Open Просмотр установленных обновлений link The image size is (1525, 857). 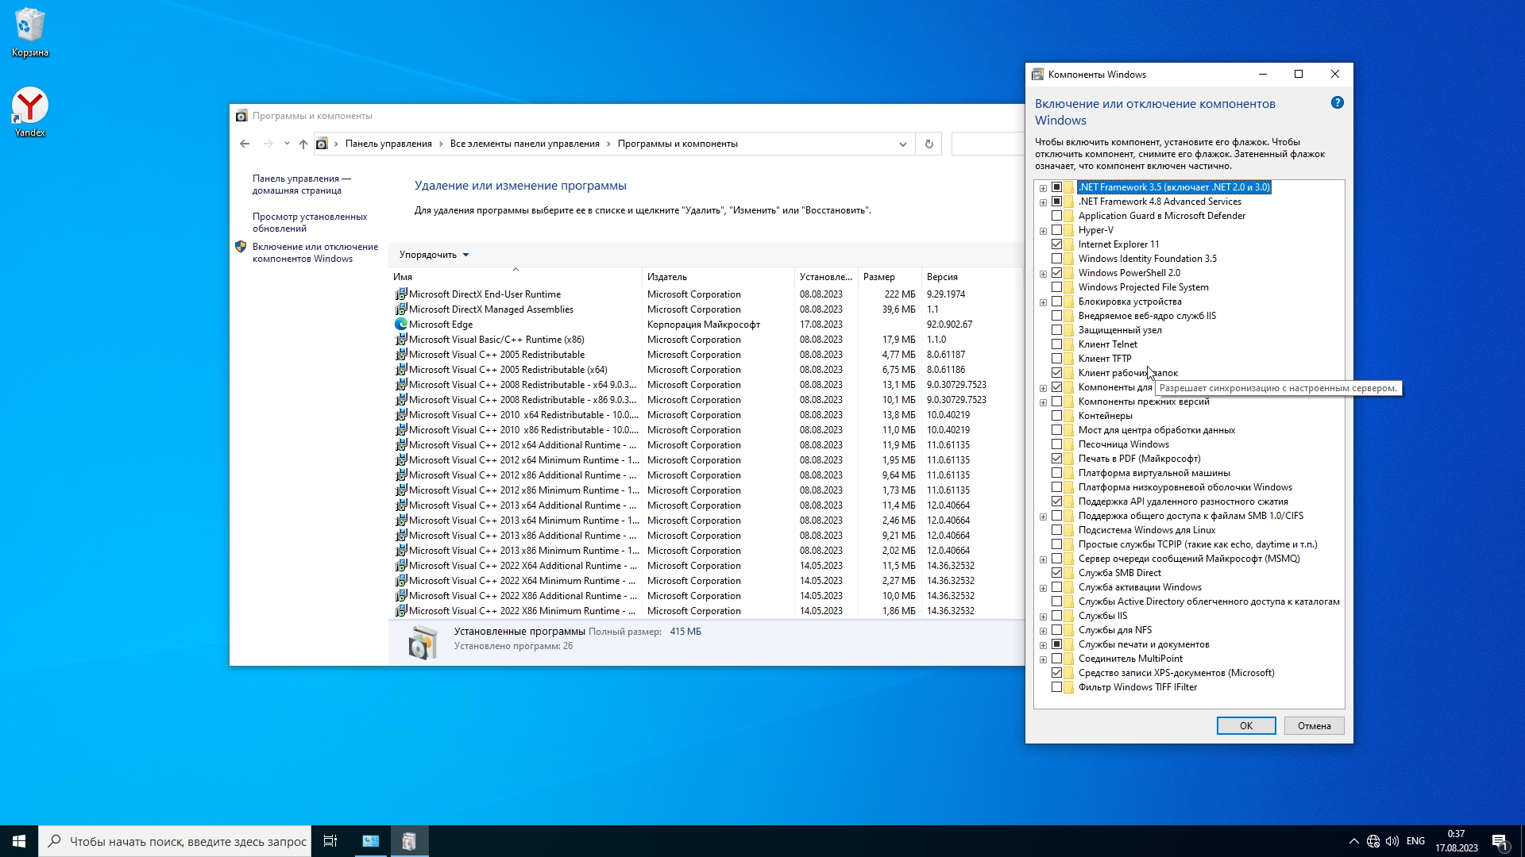(310, 222)
